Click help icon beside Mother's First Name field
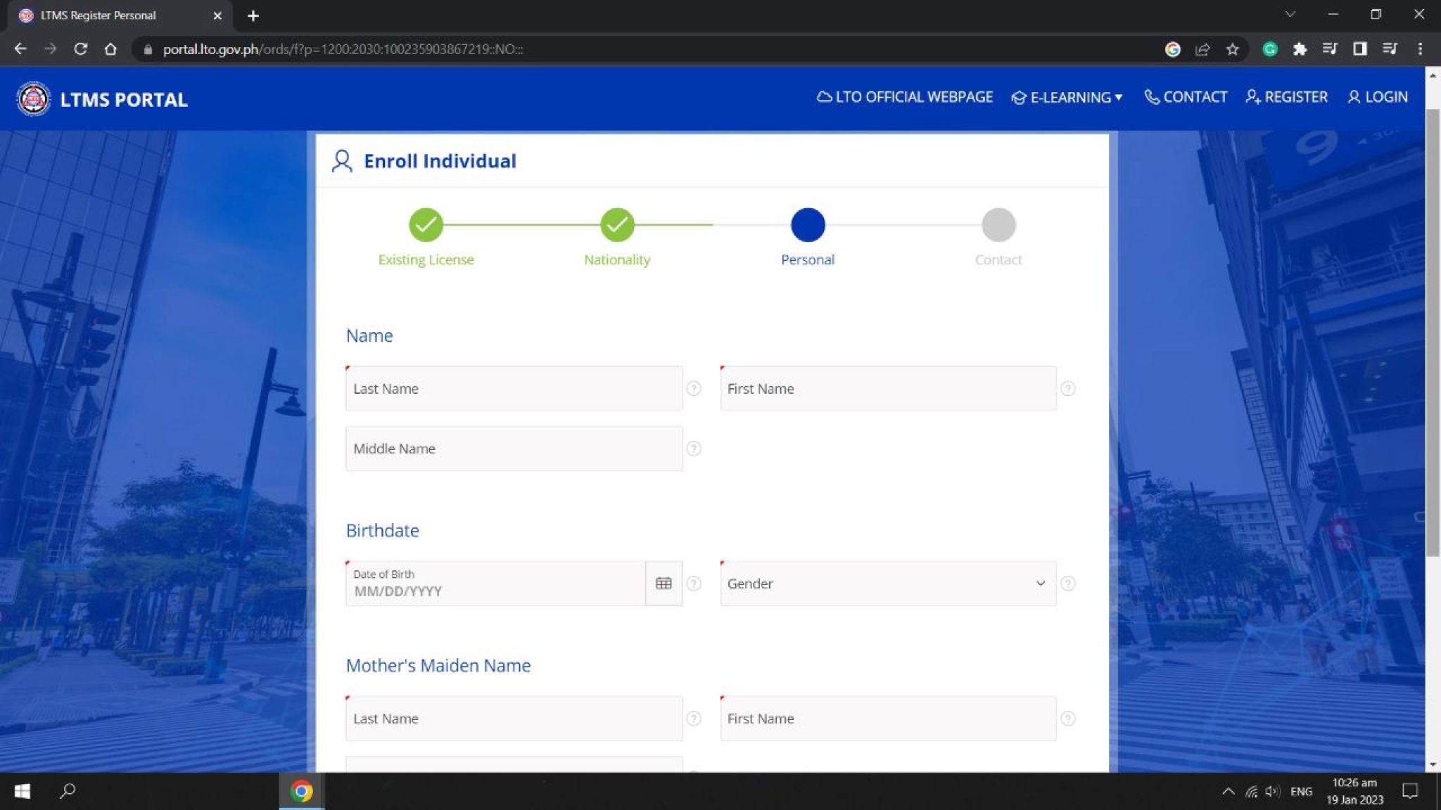 [x=1067, y=718]
